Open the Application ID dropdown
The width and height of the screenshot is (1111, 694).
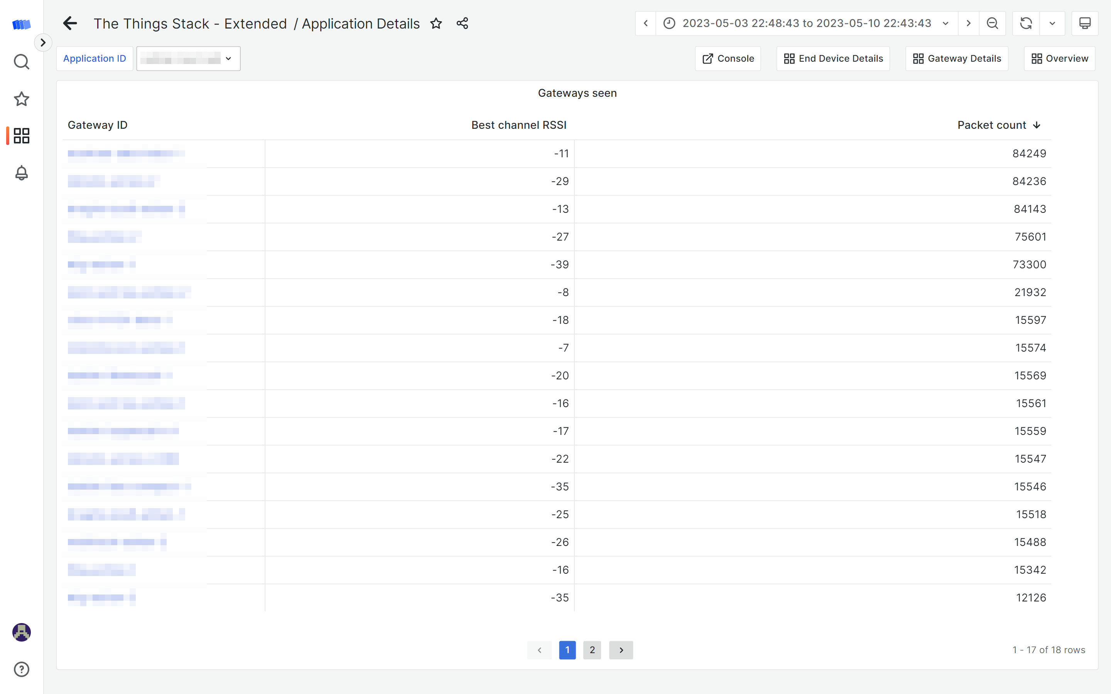tap(188, 59)
